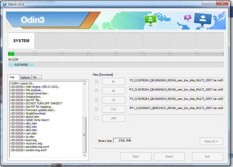
Task: Switch to the Options tab
Action: pos(25,77)
